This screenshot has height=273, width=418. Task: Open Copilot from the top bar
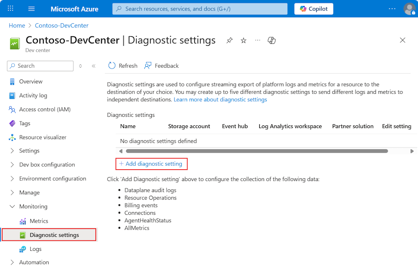pos(313,9)
